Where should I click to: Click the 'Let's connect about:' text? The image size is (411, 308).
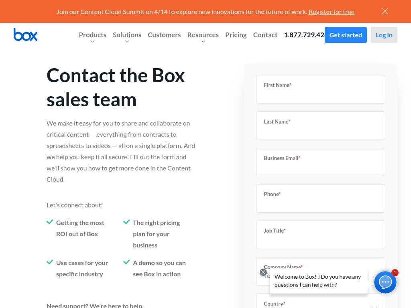(75, 205)
